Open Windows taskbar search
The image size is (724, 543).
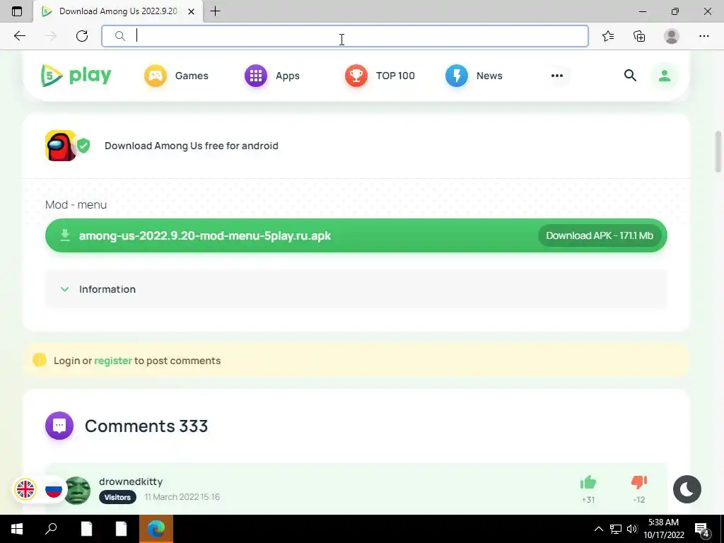pos(51,529)
